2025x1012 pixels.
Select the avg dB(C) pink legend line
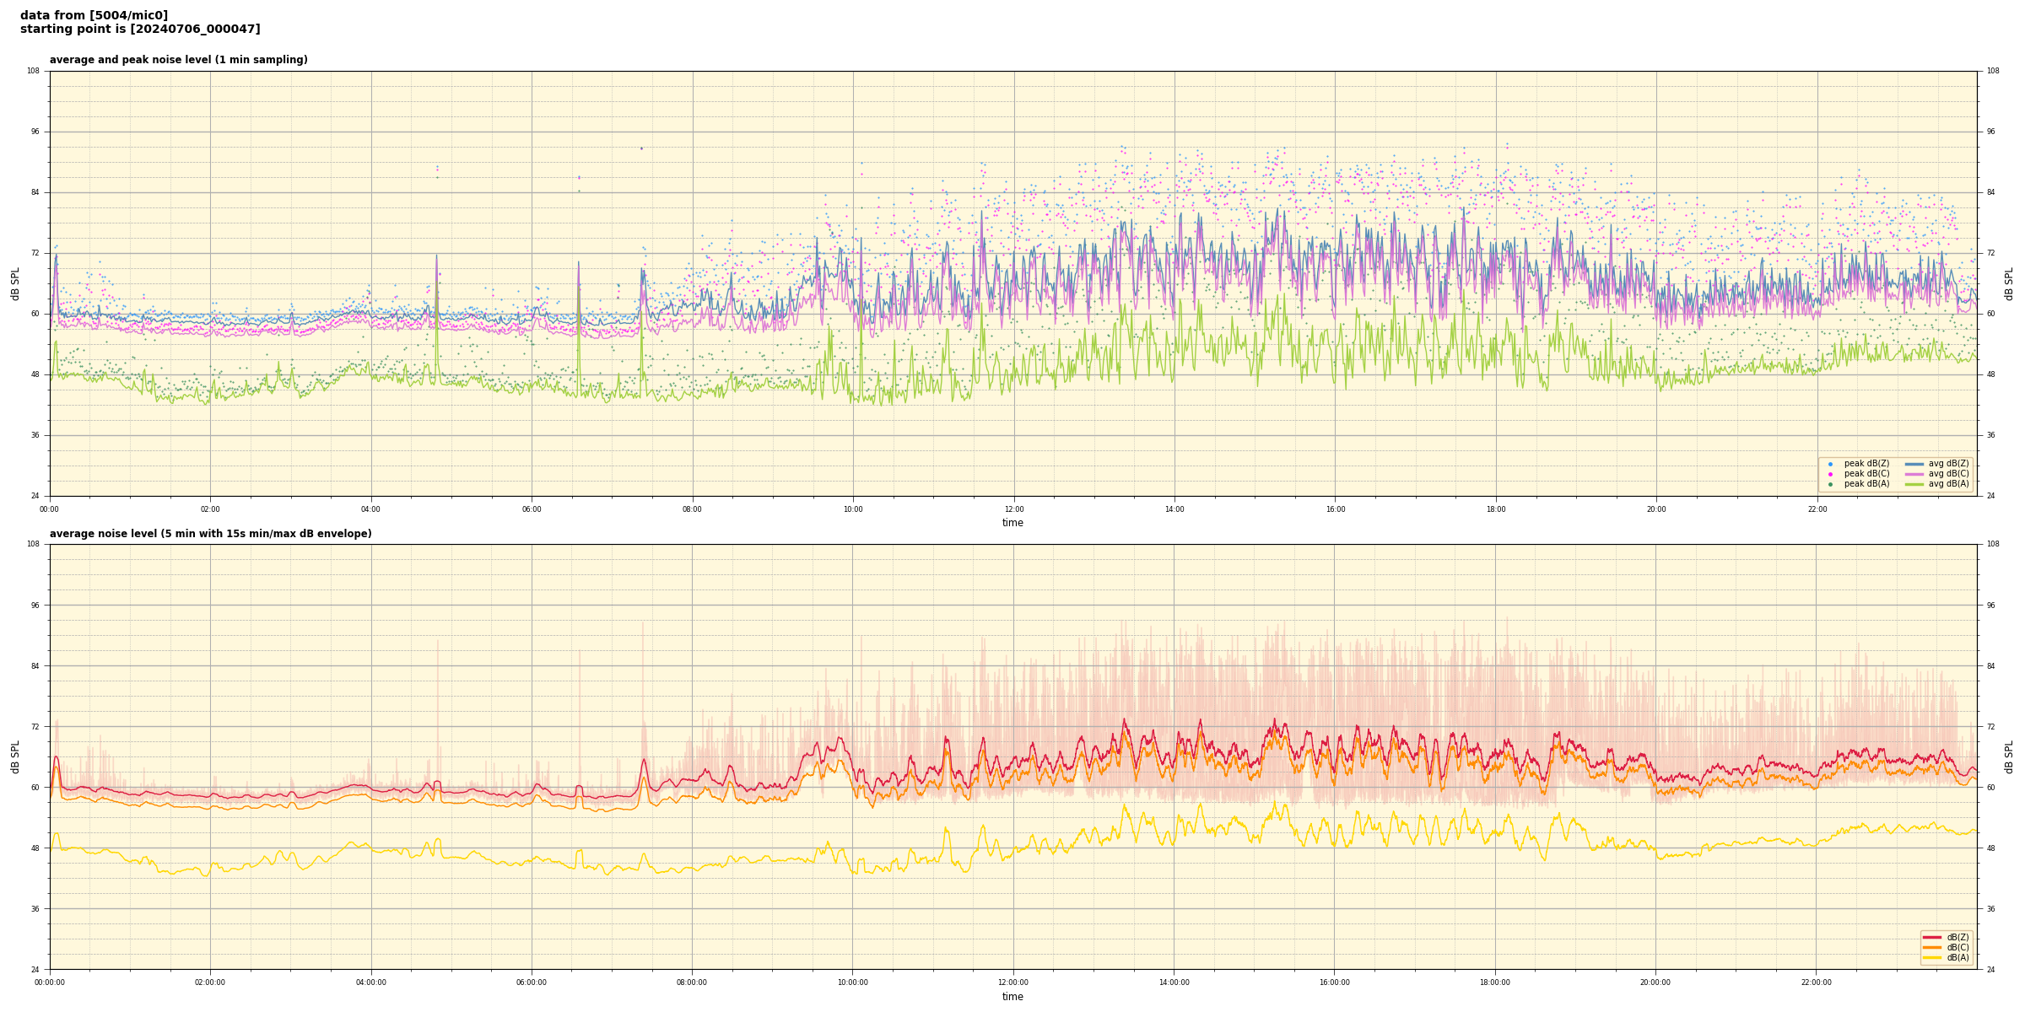click(1914, 474)
